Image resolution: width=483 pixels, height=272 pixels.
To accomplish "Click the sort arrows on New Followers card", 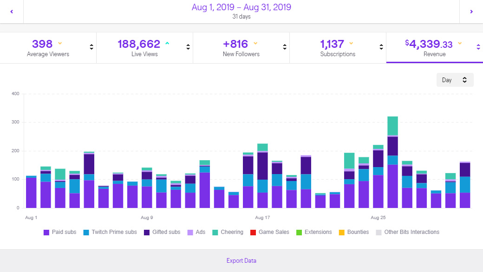I will (x=284, y=47).
